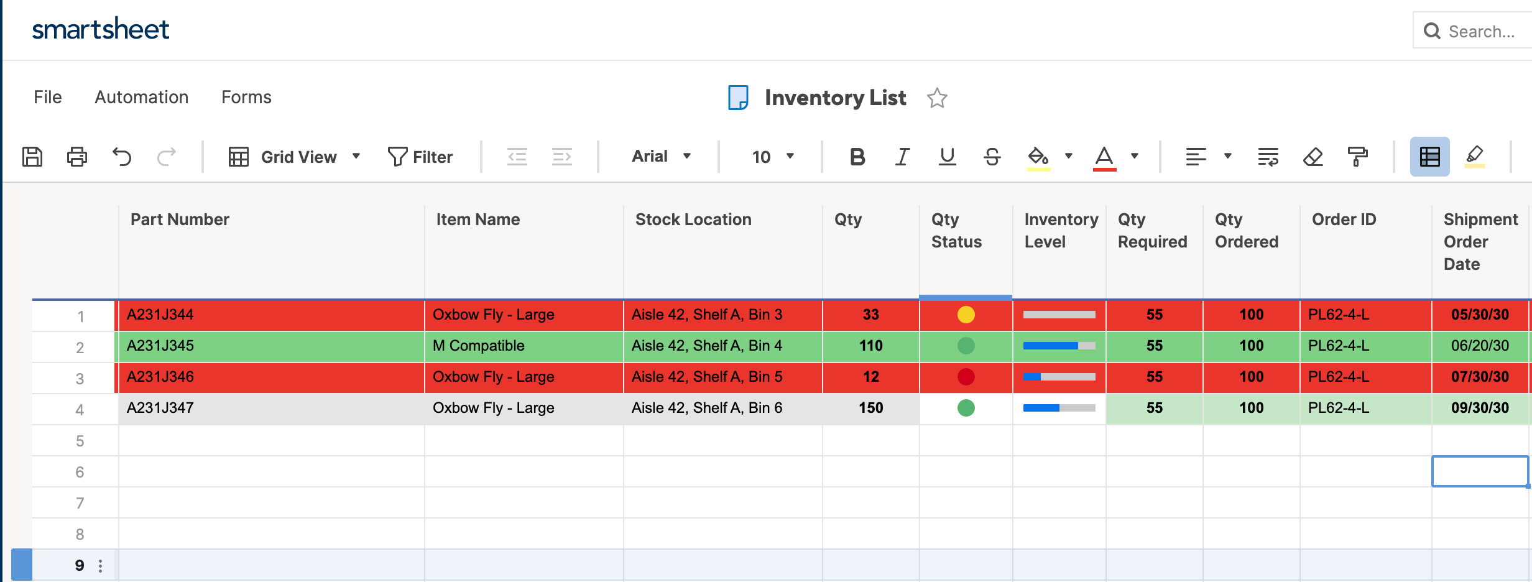This screenshot has width=1532, height=582.
Task: Select row number 6
Action: [80, 472]
